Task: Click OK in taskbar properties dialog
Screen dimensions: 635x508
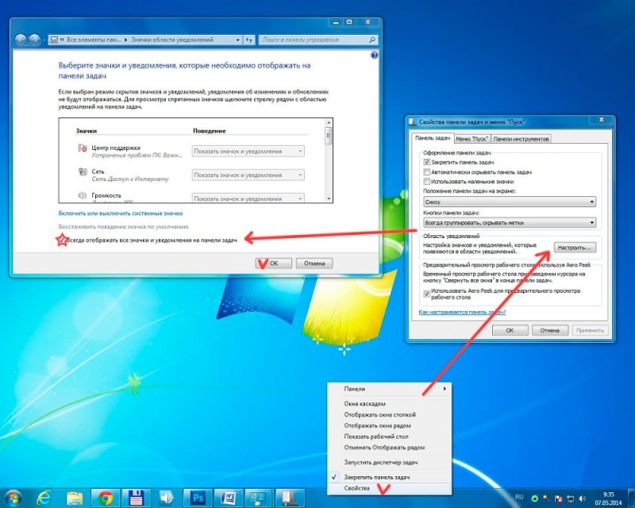Action: point(510,330)
